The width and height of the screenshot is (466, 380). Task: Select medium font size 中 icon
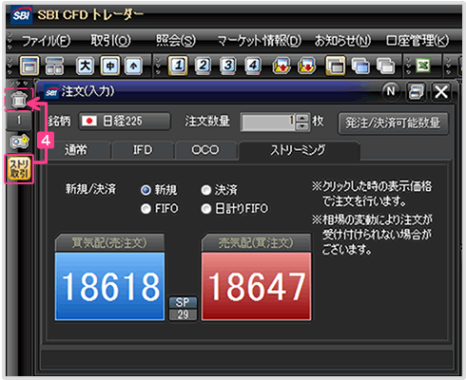(x=109, y=66)
